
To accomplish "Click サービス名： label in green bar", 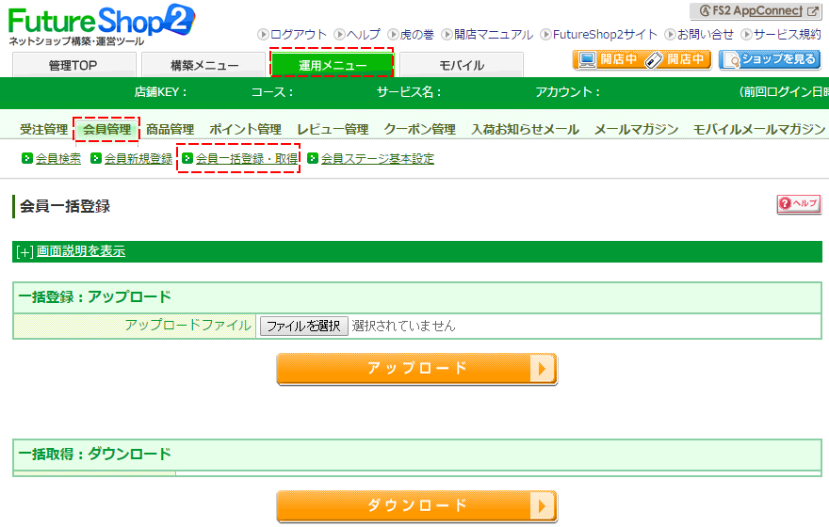I will tap(409, 92).
